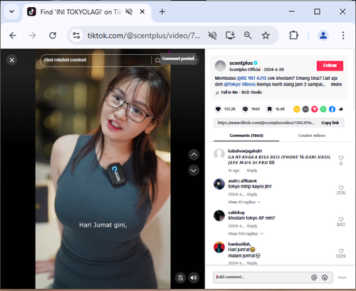Reply to 'tokyo mirip kayes' comment
The image size is (356, 291).
252,194
